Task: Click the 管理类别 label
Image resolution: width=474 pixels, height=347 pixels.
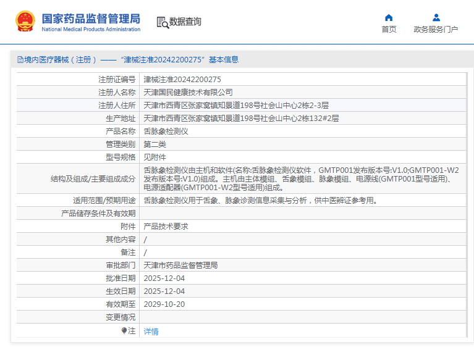Action: (121, 144)
